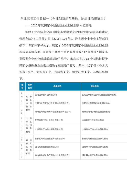Select the cell '通化高新创业投资有限公司'
The image size is (127, 180).
47,147
